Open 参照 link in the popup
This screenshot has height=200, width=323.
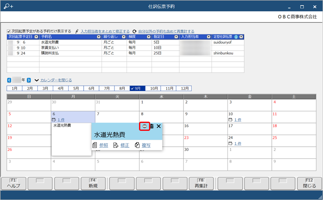click(x=104, y=145)
